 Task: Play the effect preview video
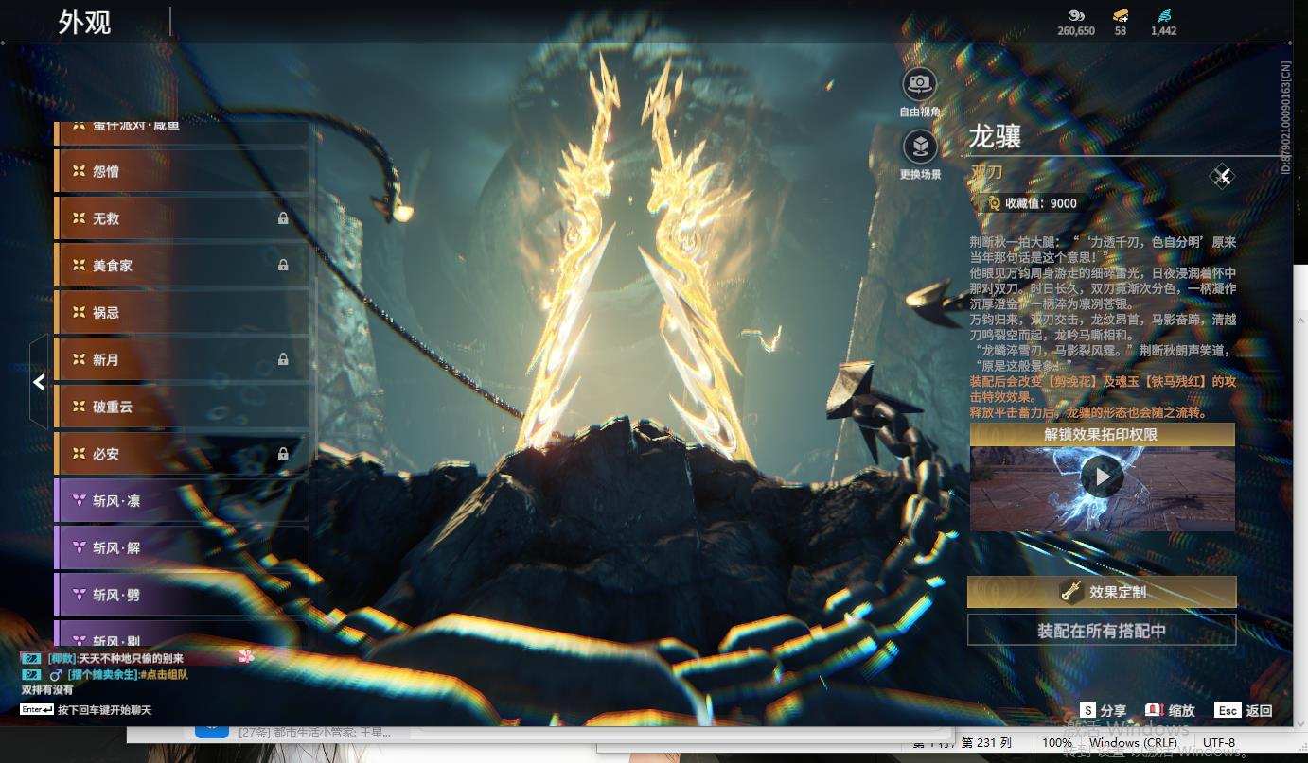pyautogui.click(x=1103, y=477)
